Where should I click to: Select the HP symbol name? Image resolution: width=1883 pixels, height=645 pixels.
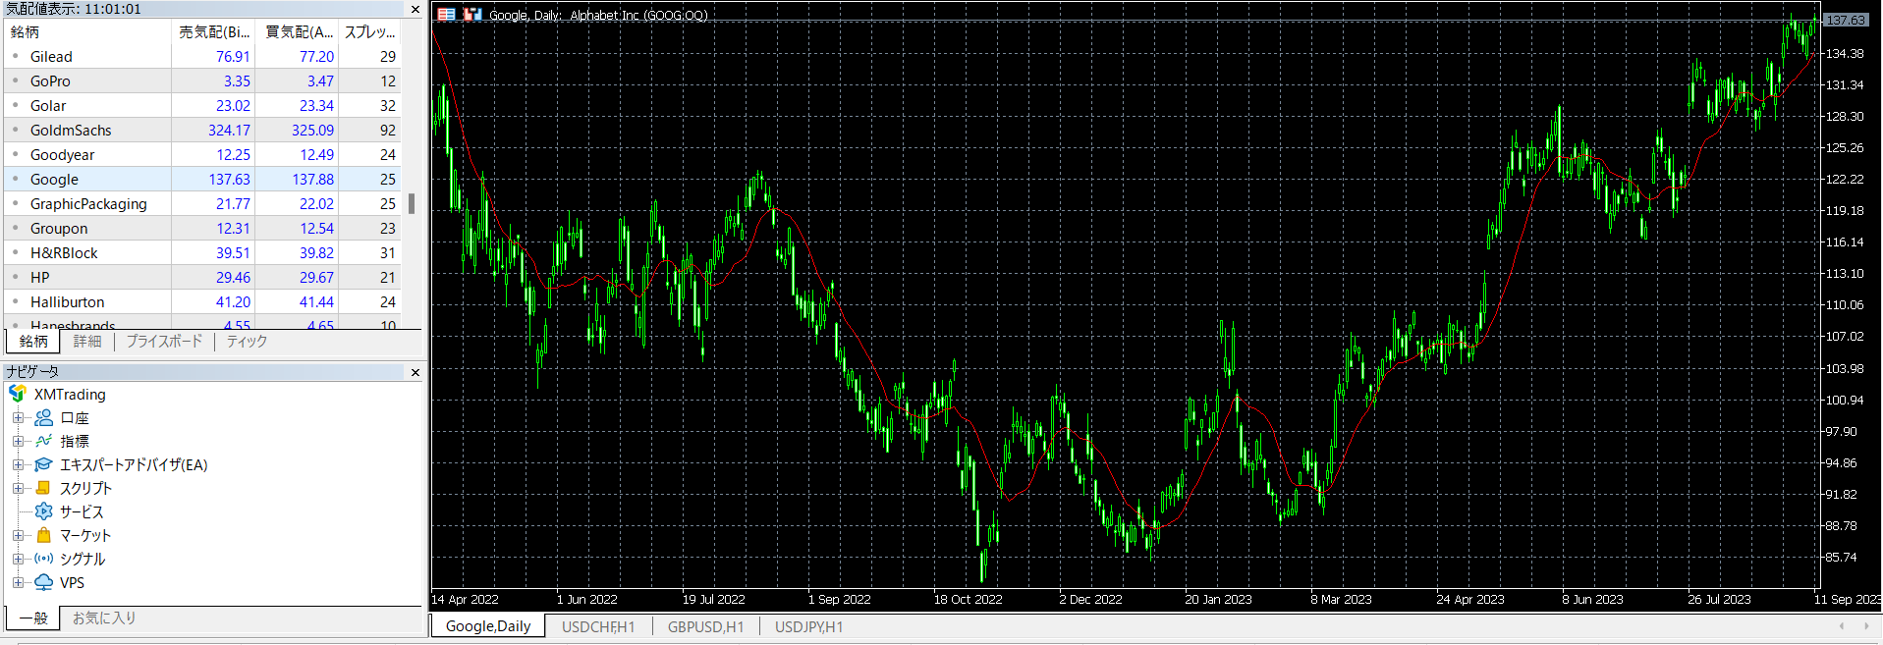coord(39,278)
